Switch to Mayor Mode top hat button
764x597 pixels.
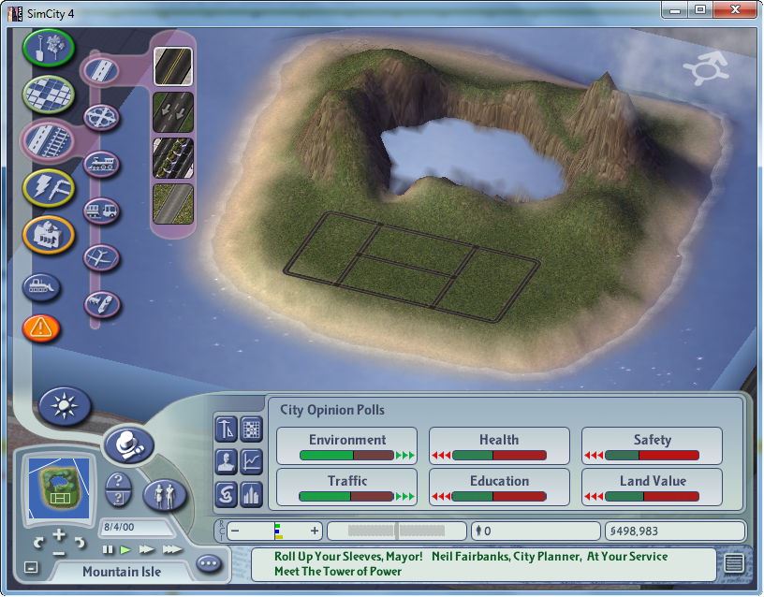129,445
